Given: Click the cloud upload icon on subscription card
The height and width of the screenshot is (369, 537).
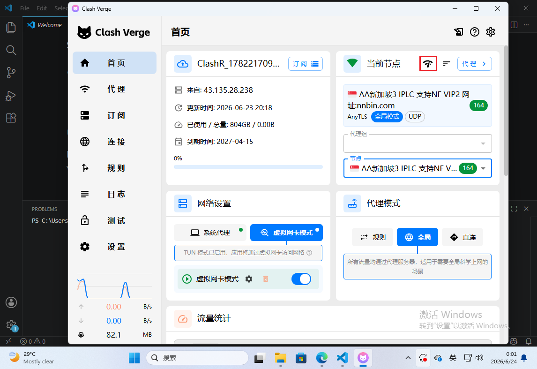Looking at the screenshot, I should point(183,64).
